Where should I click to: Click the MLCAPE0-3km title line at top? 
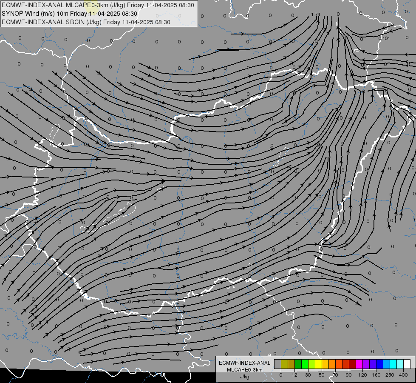click(x=98, y=5)
